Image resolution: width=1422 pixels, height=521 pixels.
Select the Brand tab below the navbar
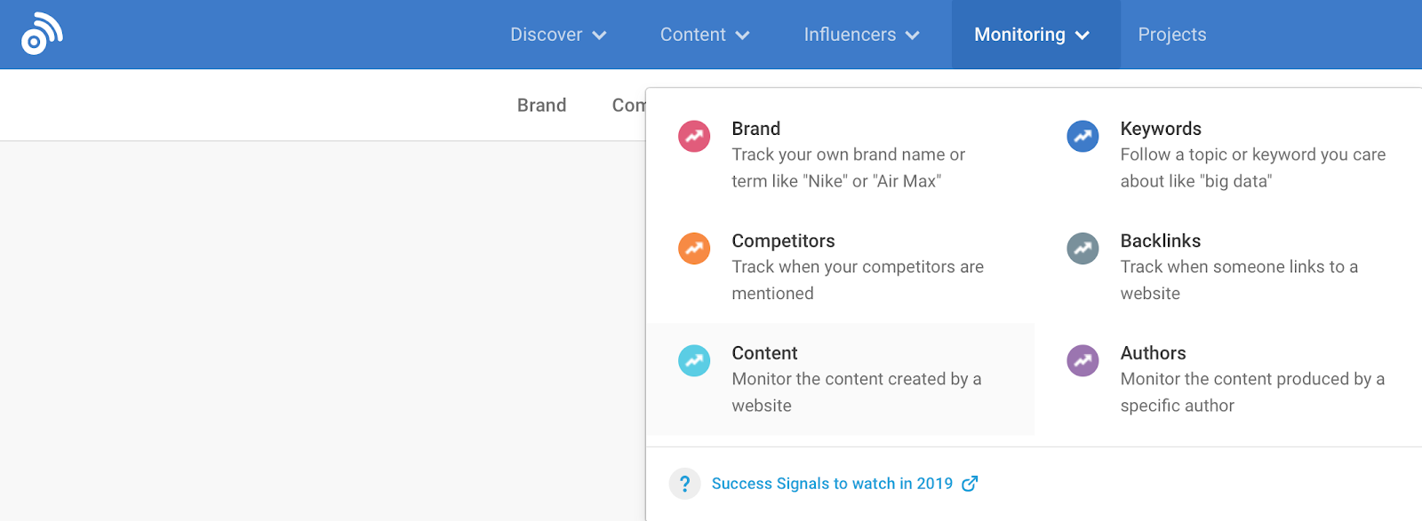(x=541, y=106)
